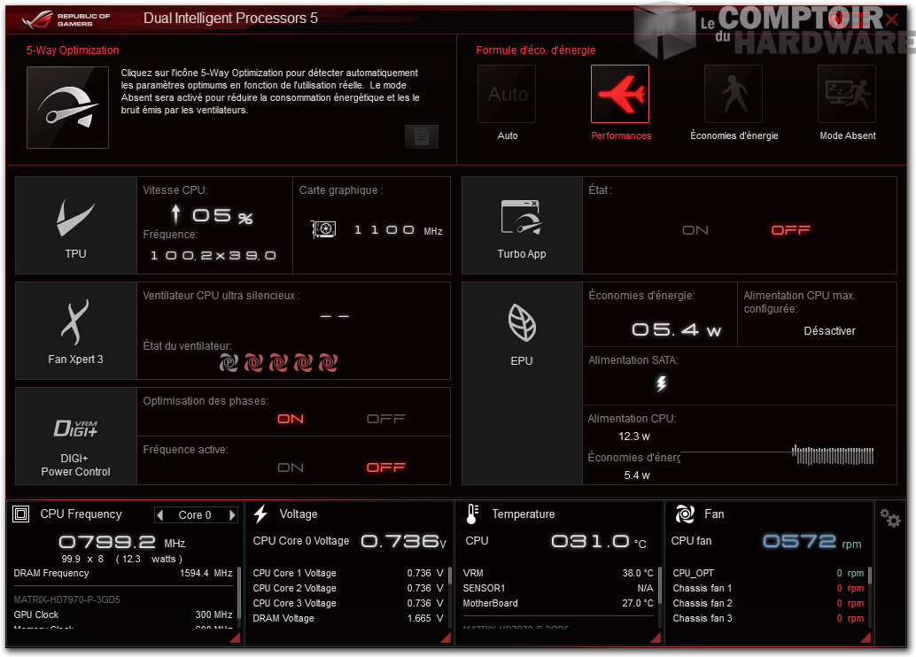The height and width of the screenshot is (657, 916).
Task: Click the Auto label under power formula
Action: pyautogui.click(x=507, y=135)
